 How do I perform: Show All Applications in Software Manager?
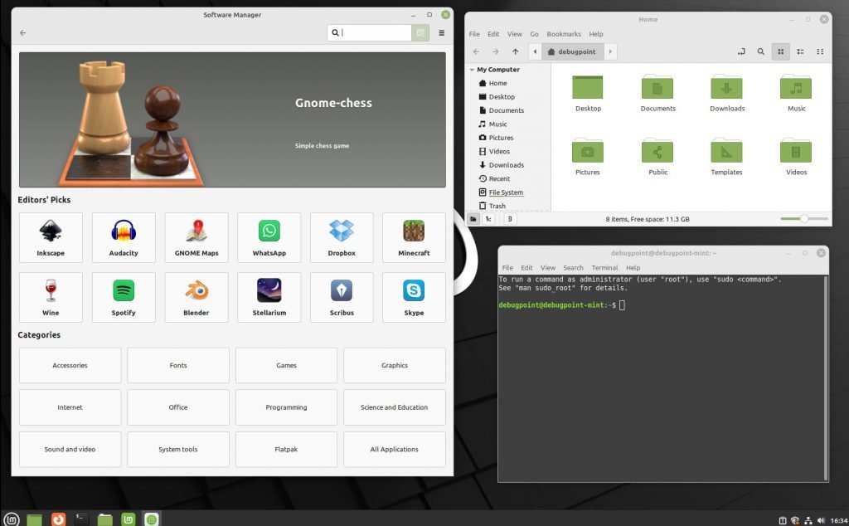[x=394, y=449]
